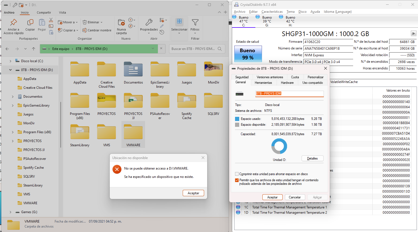
Task: Expand EpicGamesLibrary node in navigation tree
Action: [x=13, y=105]
